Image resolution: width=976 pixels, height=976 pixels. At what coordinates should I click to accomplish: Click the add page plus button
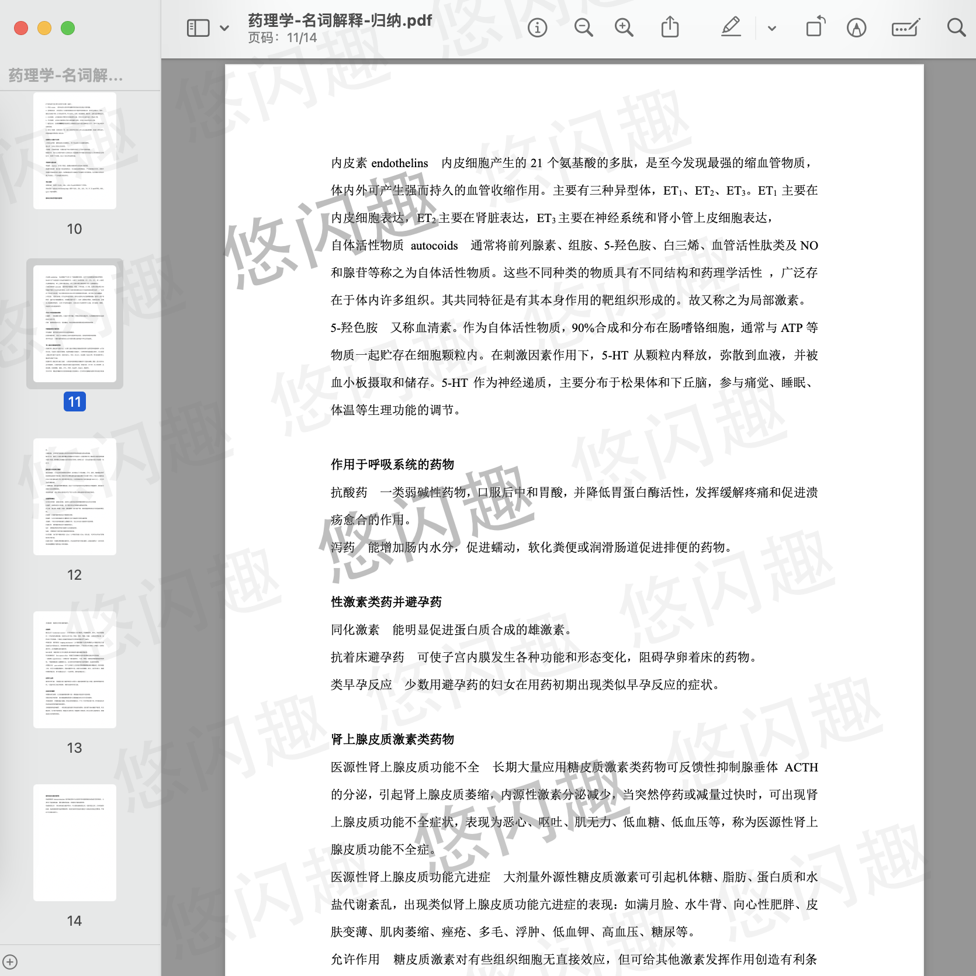(x=10, y=961)
